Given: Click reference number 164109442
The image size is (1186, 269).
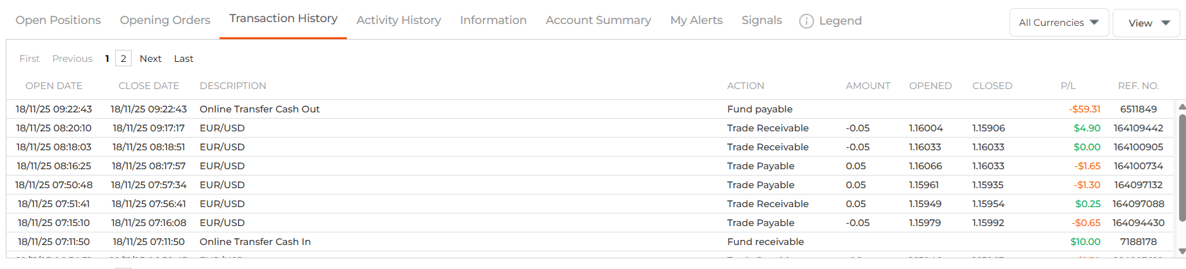Looking at the screenshot, I should (1138, 128).
